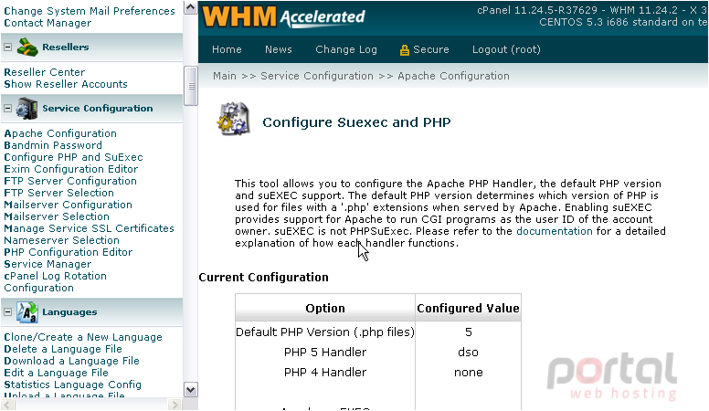This screenshot has width=709, height=411.
Task: Go to Main in breadcrumb
Action: tap(224, 76)
